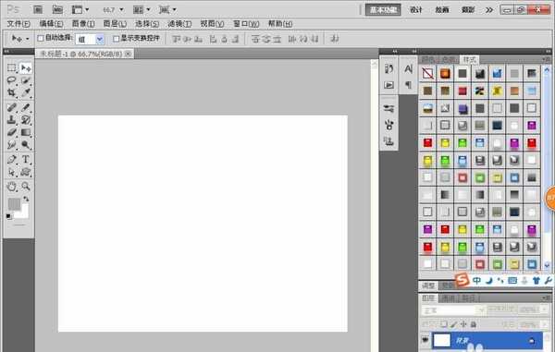This screenshot has width=555, height=352.
Task: Swap foreground and background colors
Action: pos(26,199)
